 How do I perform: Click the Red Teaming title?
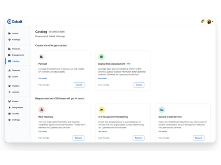[46, 117]
